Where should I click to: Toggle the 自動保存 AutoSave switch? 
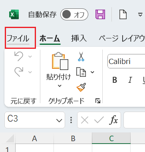pyautogui.click(x=74, y=14)
